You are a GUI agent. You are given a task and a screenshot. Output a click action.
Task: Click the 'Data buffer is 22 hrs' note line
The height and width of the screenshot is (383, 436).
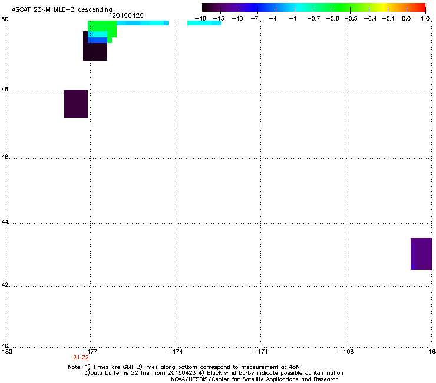[x=213, y=373]
